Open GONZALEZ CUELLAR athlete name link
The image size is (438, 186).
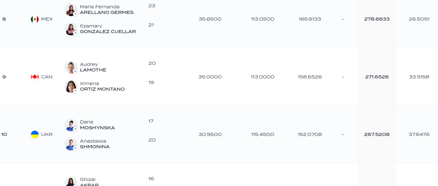tap(108, 32)
